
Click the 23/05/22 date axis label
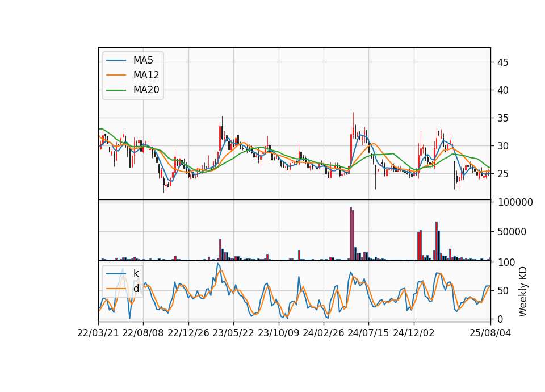tap(233, 333)
